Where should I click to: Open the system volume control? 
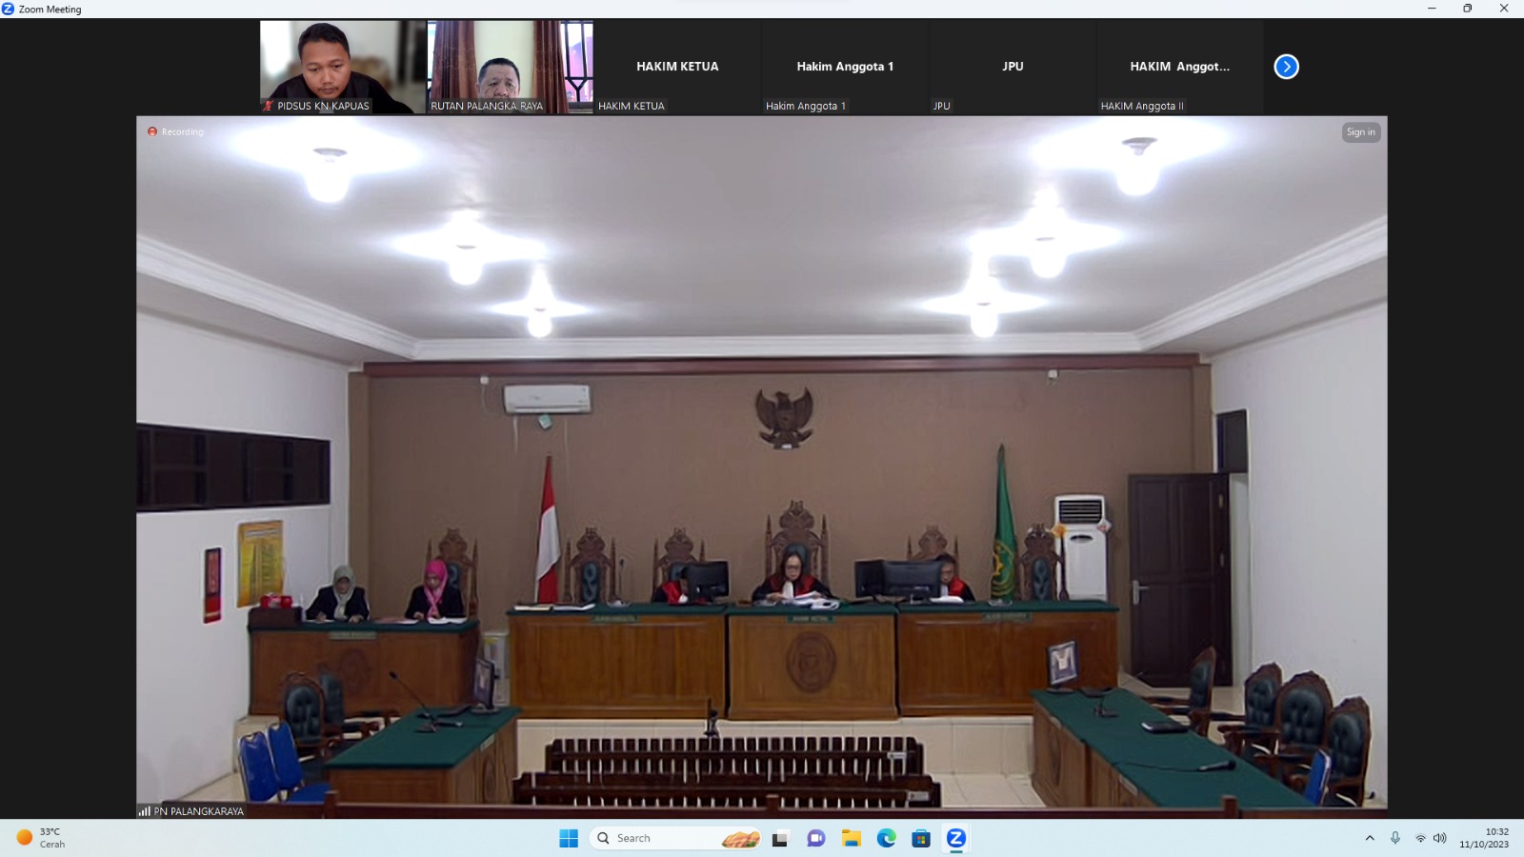tap(1439, 838)
